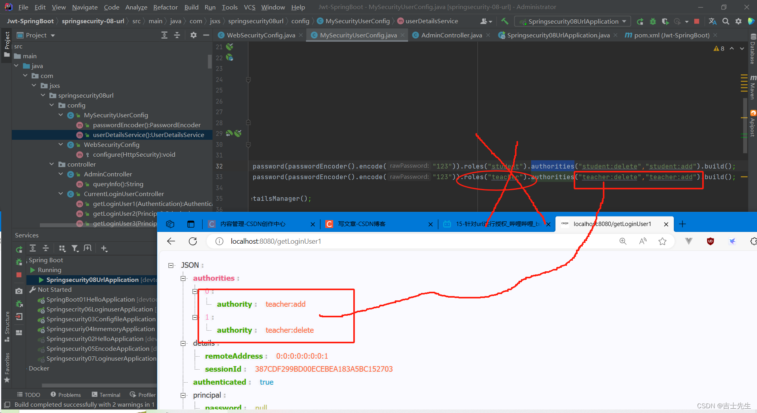Open the Structure side tool window

click(x=7, y=327)
